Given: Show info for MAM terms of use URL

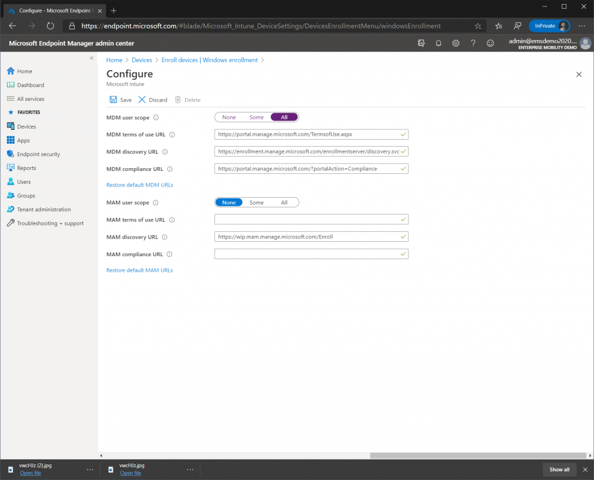Looking at the screenshot, I should click(172, 220).
